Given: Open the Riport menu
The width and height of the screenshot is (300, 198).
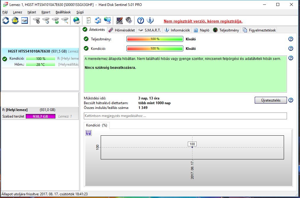Looking at the screenshot, I should click(x=46, y=12).
